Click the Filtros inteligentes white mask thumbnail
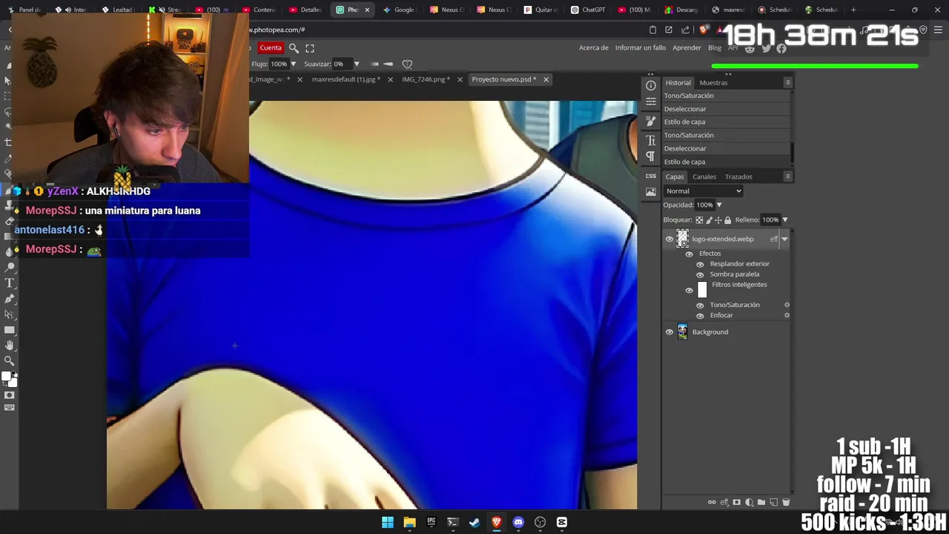 click(x=702, y=290)
